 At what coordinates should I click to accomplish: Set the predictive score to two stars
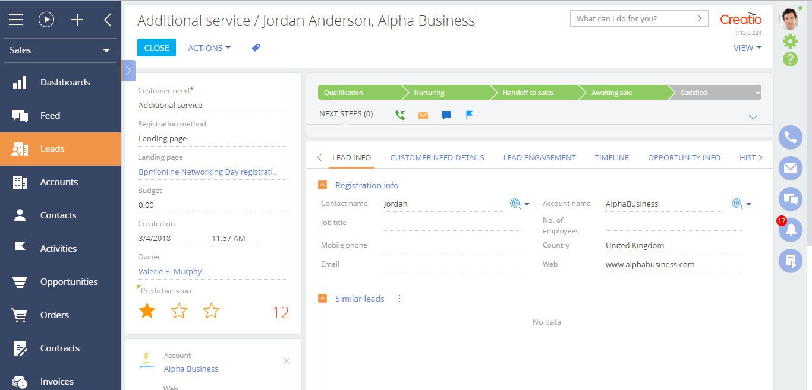[x=179, y=310]
